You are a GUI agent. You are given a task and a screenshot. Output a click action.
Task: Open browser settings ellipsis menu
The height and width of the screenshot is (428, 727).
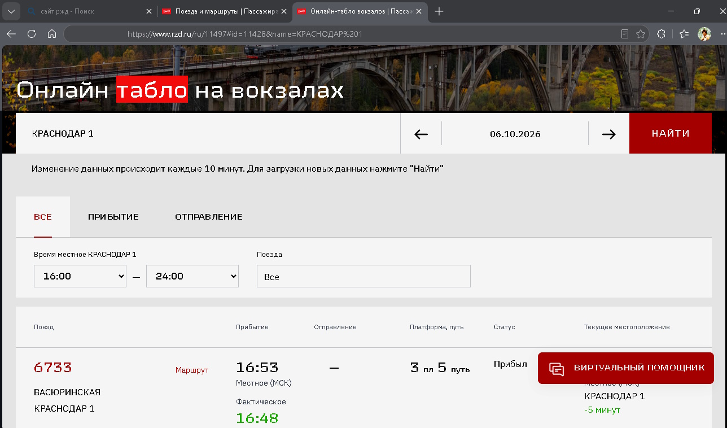(x=722, y=34)
